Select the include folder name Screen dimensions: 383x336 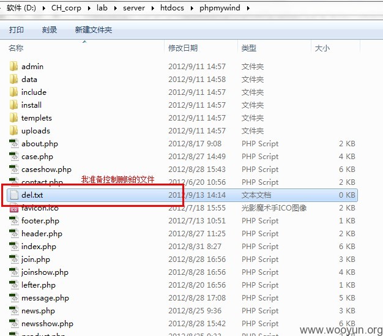pyautogui.click(x=34, y=92)
